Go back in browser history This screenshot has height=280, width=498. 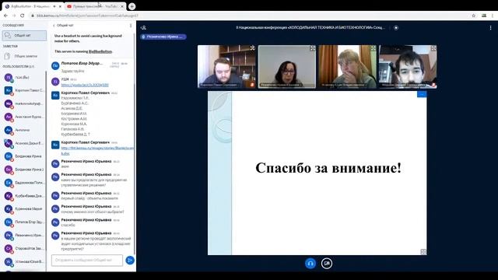point(5,16)
